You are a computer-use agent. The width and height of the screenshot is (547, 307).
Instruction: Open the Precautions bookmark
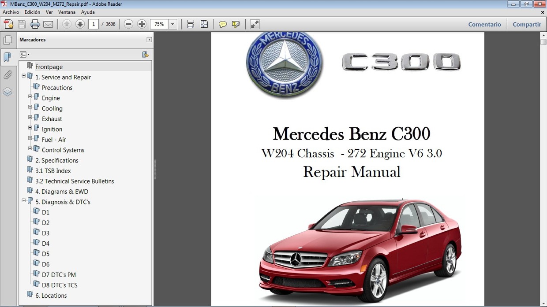point(57,88)
